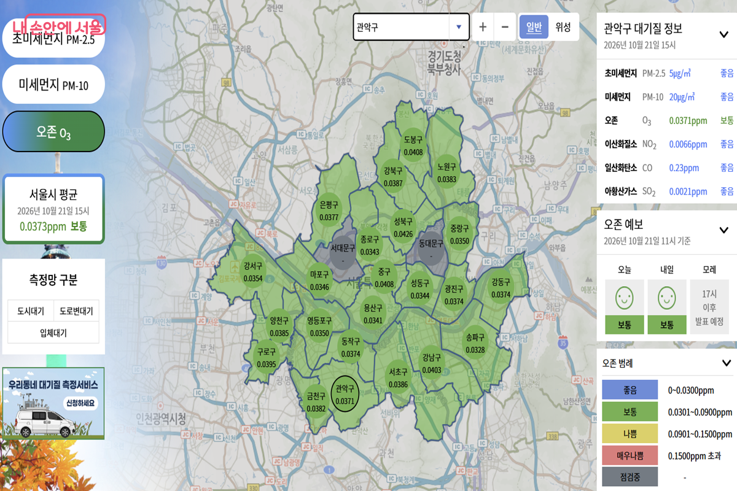Collapse the 오존 범례 legend
The width and height of the screenshot is (737, 491).
coord(726,363)
